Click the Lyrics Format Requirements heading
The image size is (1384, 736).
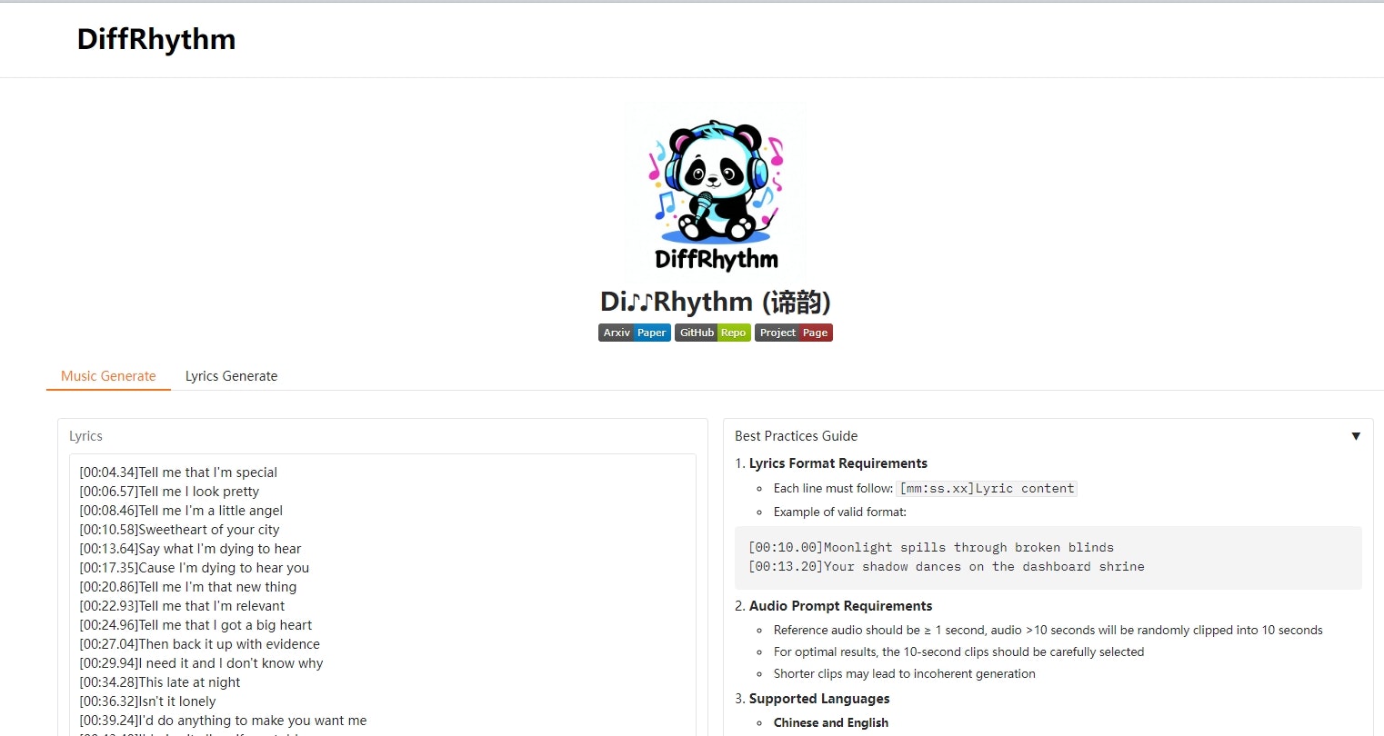pyautogui.click(x=837, y=463)
